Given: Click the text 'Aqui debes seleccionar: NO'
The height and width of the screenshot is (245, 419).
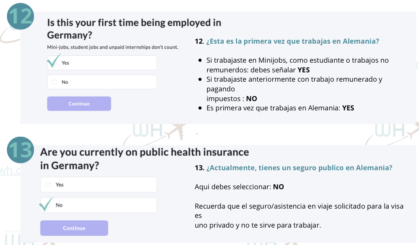Looking at the screenshot, I should pyautogui.click(x=239, y=187).
